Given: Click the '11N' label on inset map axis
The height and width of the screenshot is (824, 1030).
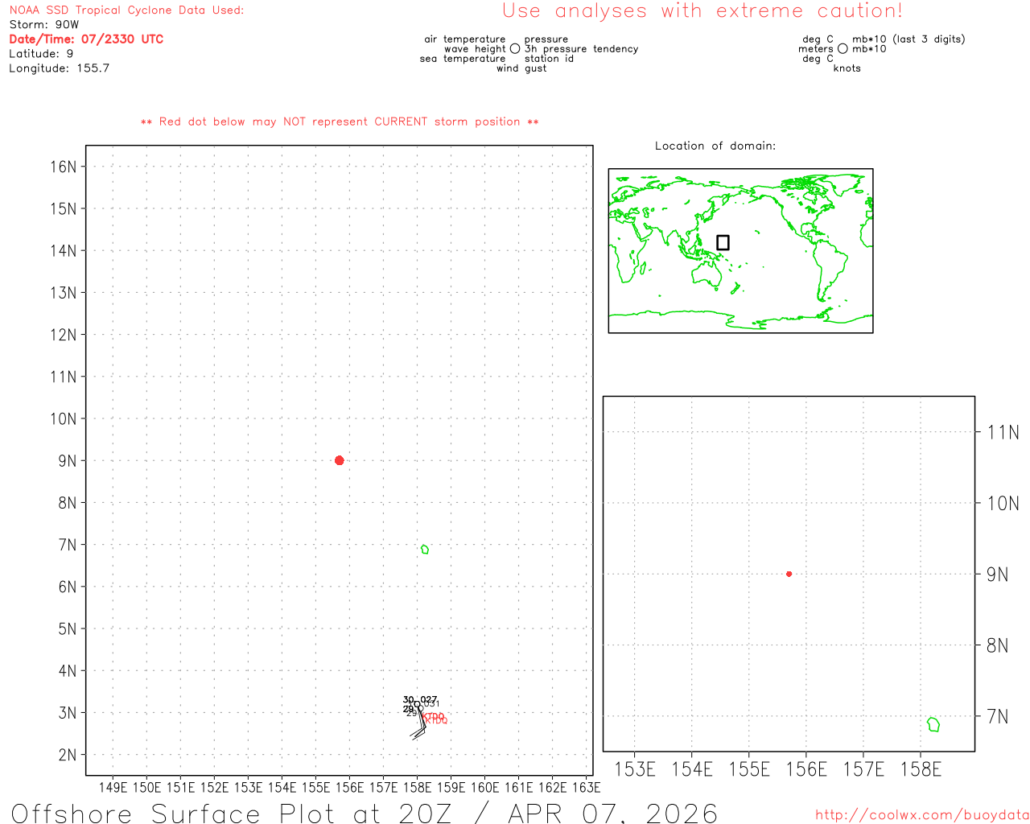Looking at the screenshot, I should (1003, 433).
